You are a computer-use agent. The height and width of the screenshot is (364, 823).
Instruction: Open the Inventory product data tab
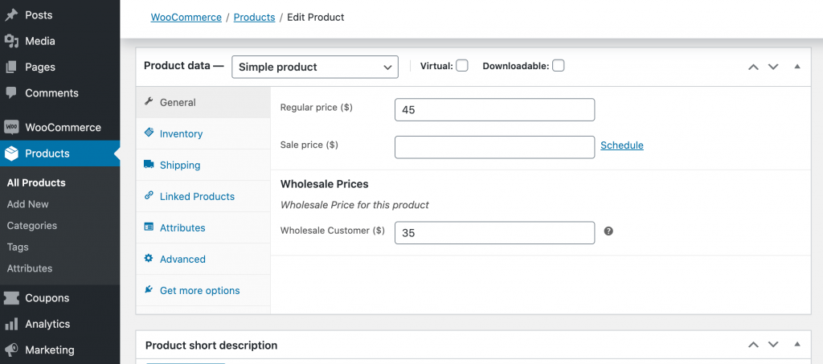coord(203,133)
